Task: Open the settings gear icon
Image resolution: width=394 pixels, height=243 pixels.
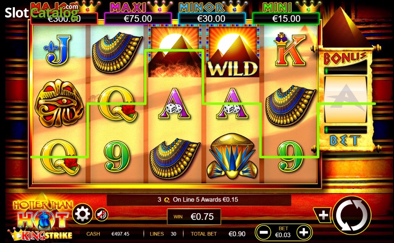Action: point(83,214)
